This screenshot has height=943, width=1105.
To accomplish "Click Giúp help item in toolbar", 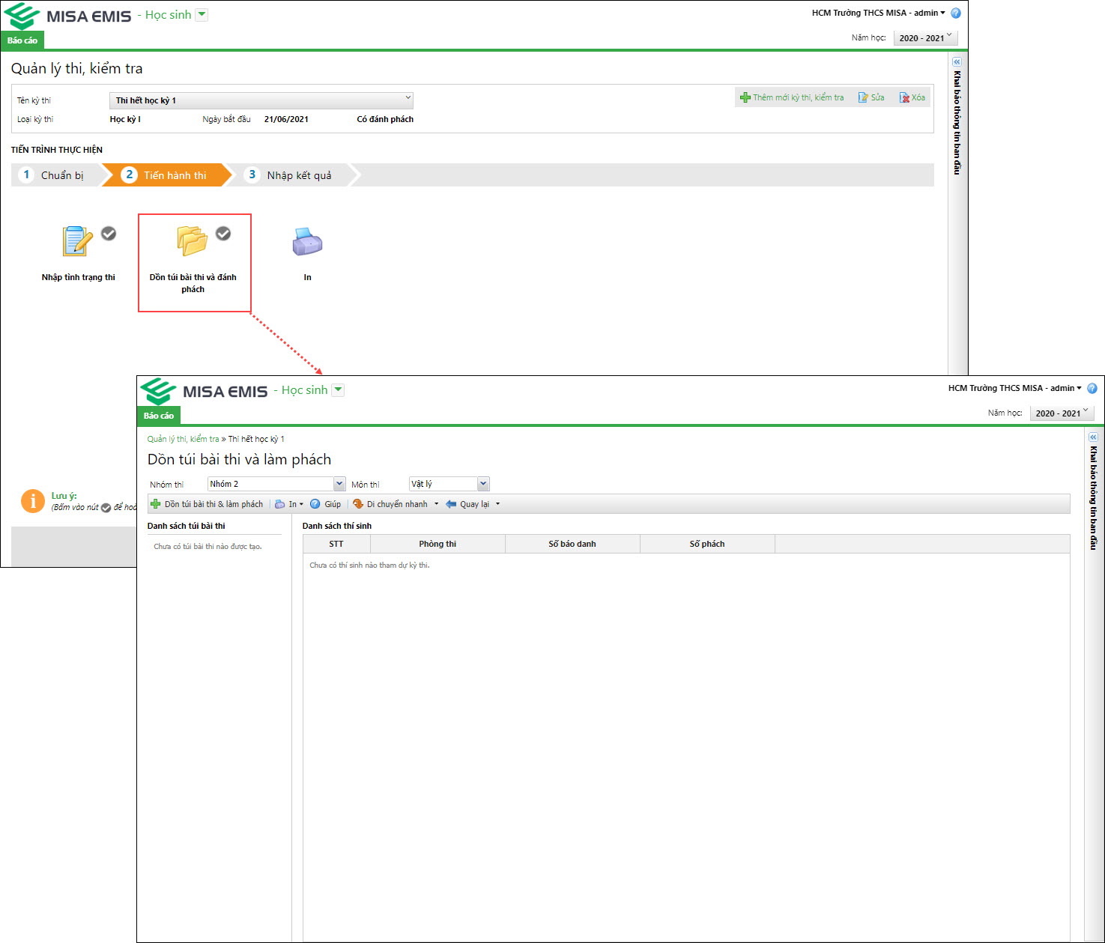I will click(x=326, y=504).
